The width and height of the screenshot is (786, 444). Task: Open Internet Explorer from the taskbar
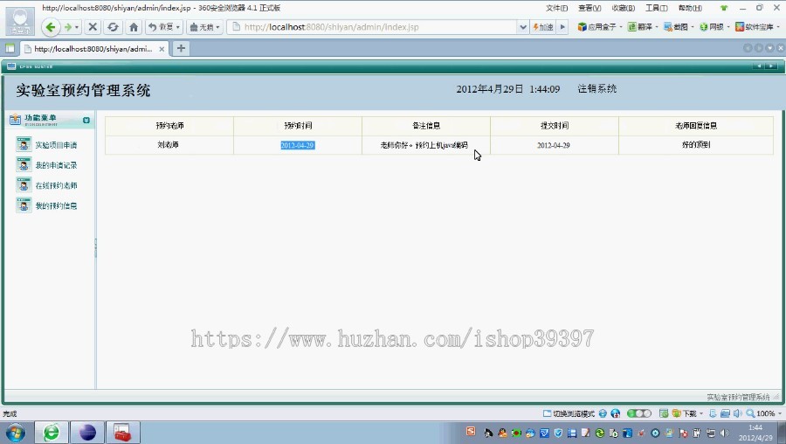[x=51, y=432]
